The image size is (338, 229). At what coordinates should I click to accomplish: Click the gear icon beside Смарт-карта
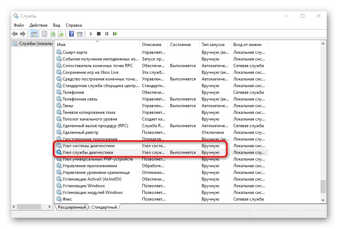[x=59, y=52]
